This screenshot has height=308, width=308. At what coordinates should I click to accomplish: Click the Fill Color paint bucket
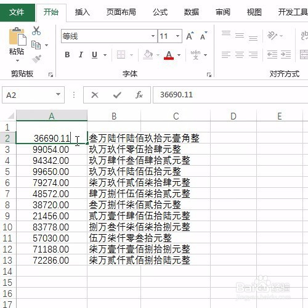point(148,55)
